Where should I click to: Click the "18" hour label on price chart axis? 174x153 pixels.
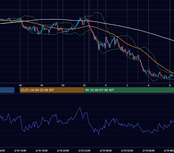pos(42,85)
